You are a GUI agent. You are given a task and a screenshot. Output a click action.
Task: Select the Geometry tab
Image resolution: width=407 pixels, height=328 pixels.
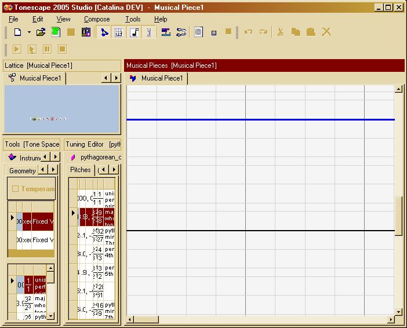pyautogui.click(x=23, y=171)
